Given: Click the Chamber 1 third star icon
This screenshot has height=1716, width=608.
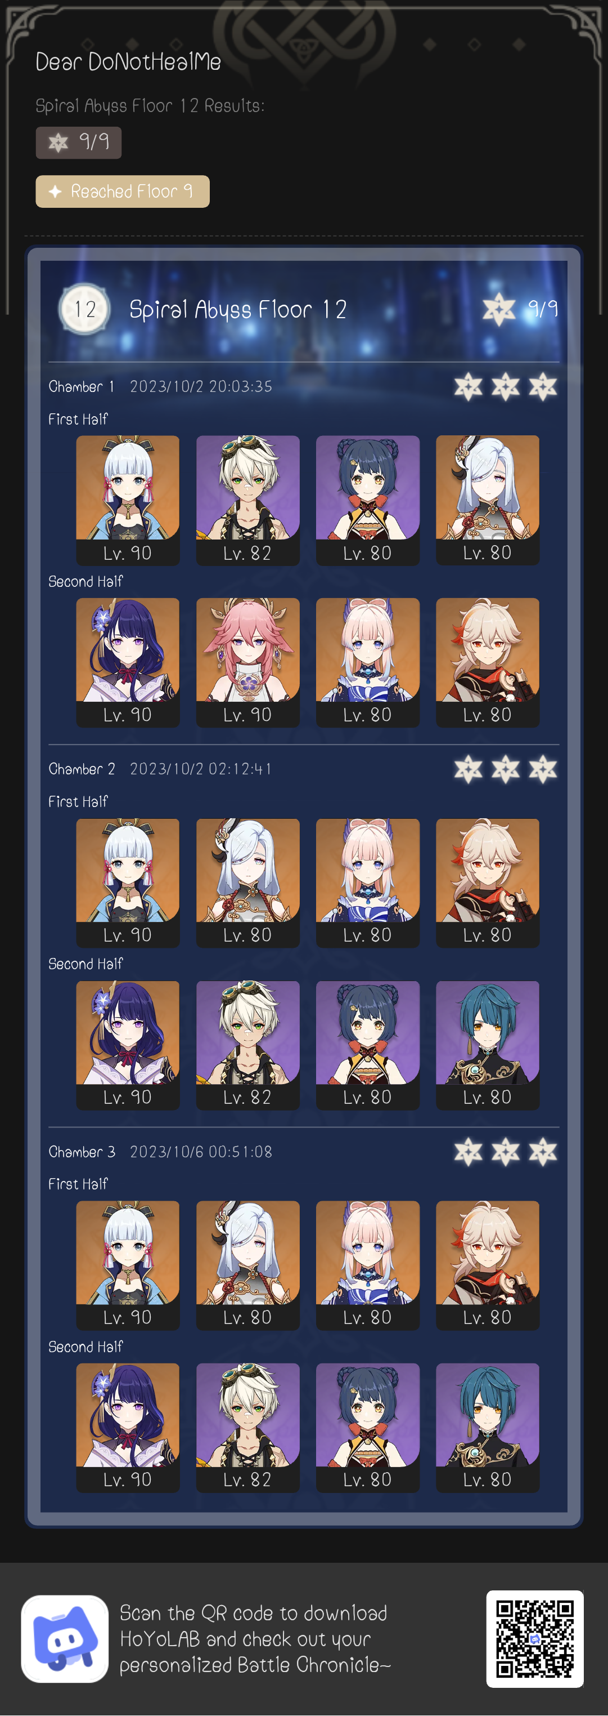Looking at the screenshot, I should [x=543, y=386].
